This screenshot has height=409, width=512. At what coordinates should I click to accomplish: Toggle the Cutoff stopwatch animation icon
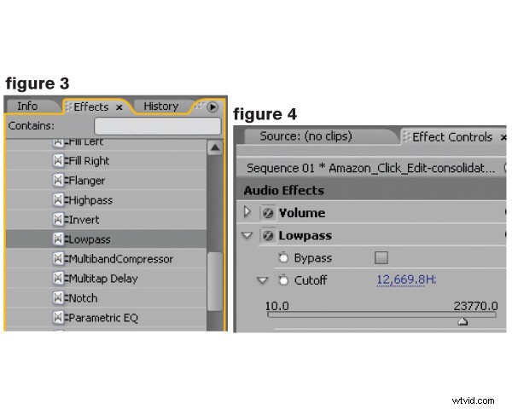pyautogui.click(x=283, y=279)
